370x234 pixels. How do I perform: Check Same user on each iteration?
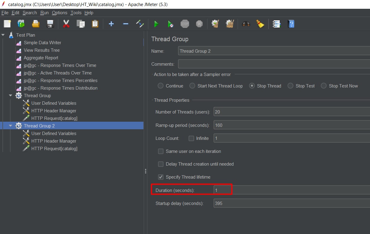pos(161,151)
